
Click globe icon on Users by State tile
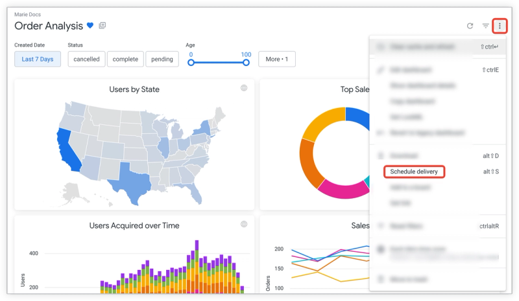[244, 88]
